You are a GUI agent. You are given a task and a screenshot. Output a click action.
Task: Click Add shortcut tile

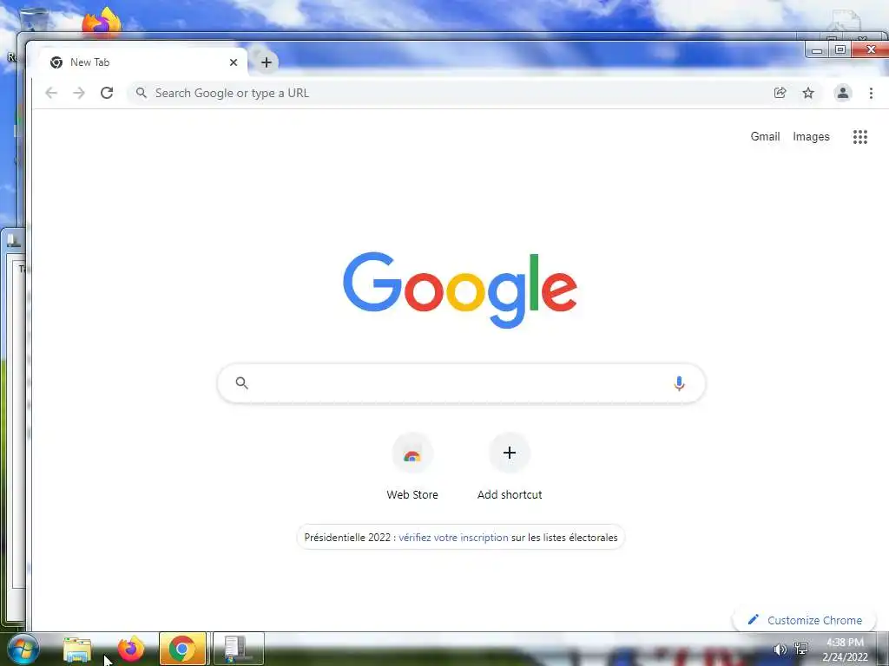tap(509, 467)
